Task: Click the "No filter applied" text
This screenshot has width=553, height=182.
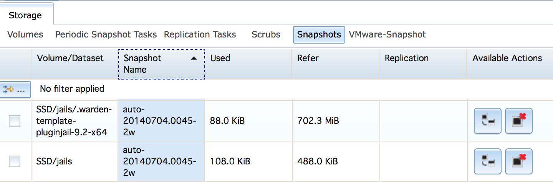Action: coord(72,89)
